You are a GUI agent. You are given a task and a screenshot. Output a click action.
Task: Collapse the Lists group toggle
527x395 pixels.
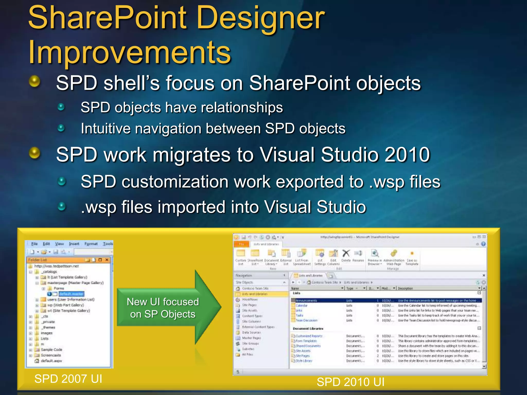coord(479,293)
